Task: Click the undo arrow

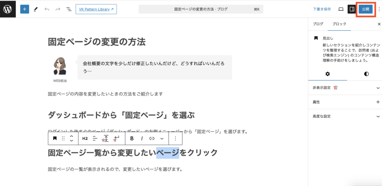Action: tap(47, 9)
